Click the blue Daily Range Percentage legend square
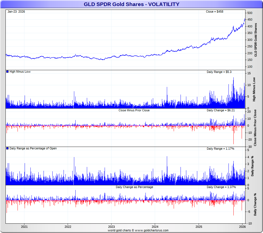 tap(7, 149)
